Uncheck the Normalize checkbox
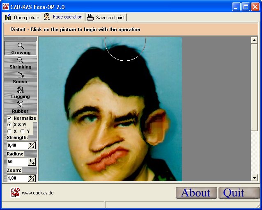This screenshot has height=210, width=262. [9, 118]
